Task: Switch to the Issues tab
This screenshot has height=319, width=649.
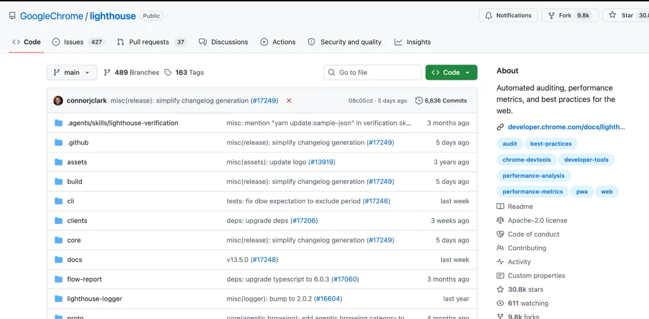Action: (78, 42)
